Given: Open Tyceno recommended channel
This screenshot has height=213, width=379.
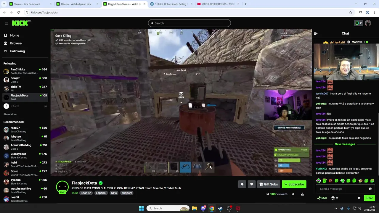Looking at the screenshot, I should (x=25, y=182).
